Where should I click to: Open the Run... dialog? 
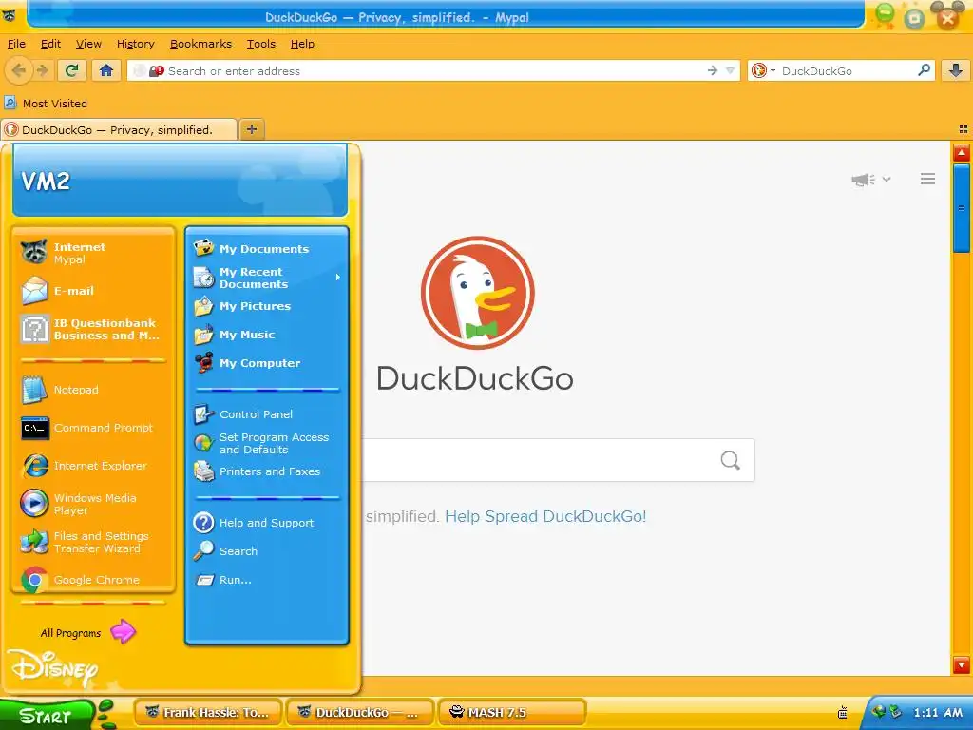click(x=267, y=580)
